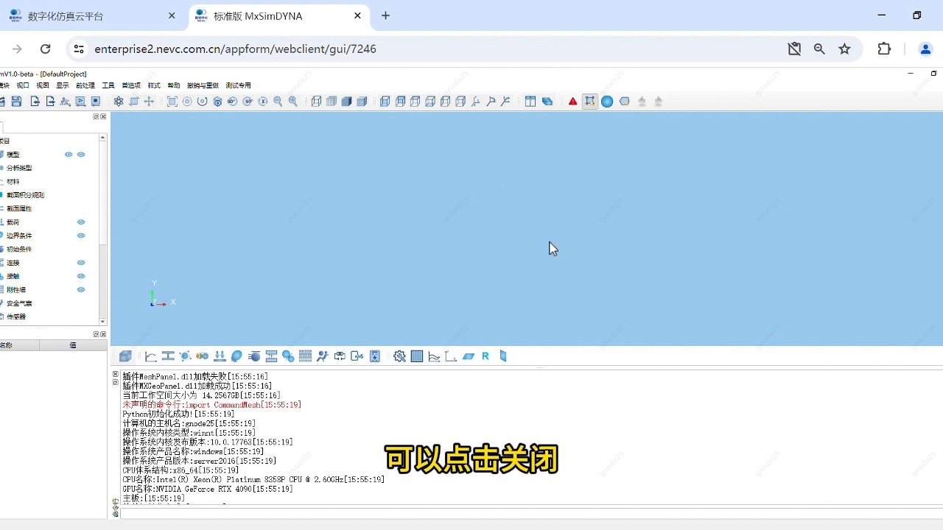Click the four-arrow move icon
The height and width of the screenshot is (530, 943).
point(149,102)
